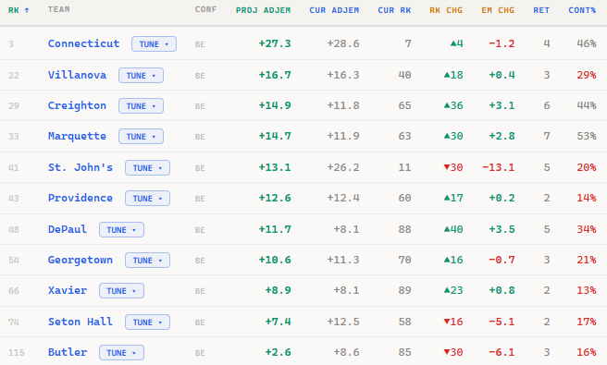Expand the TUNE dropdown for Seton Hall
The image size is (607, 365).
click(147, 322)
